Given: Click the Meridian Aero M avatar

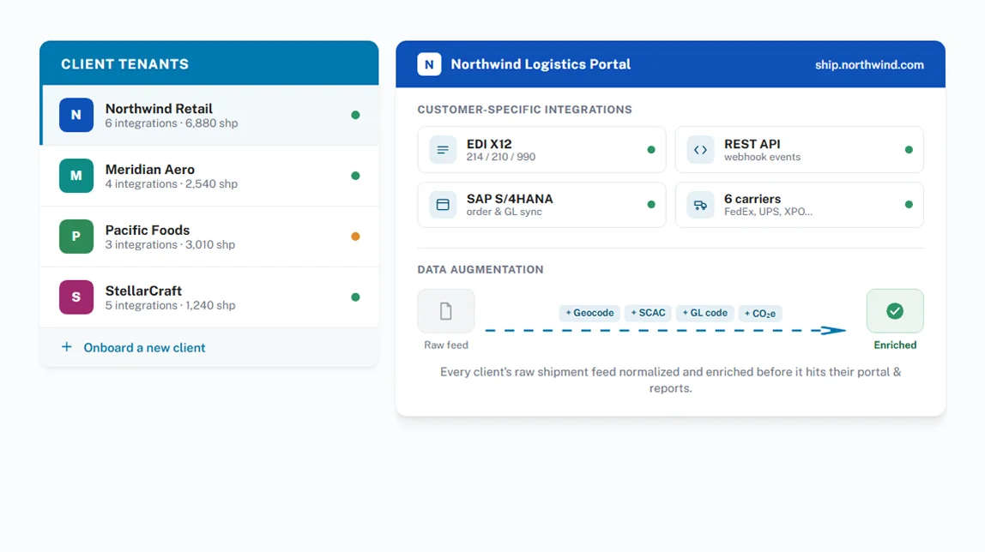Looking at the screenshot, I should tap(76, 176).
